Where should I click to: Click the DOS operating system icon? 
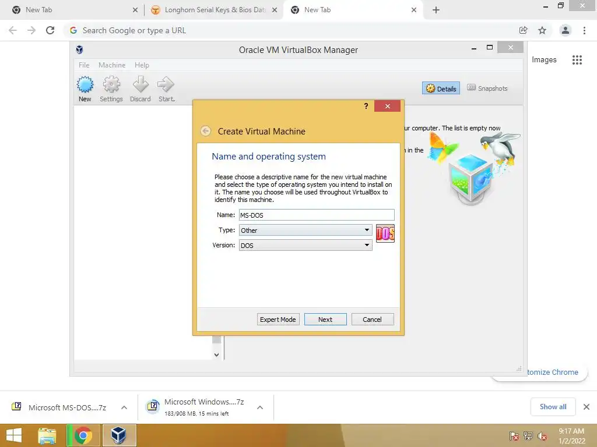[385, 233]
